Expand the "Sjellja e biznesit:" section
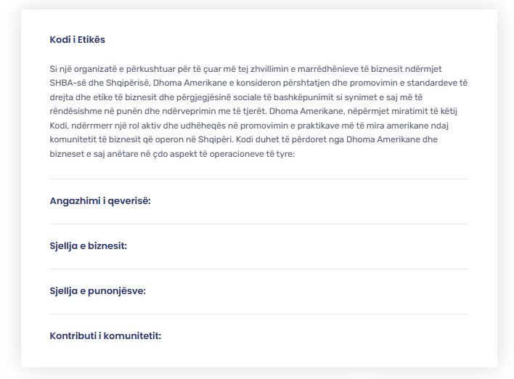Viewport: 514px width, 379px height. coord(89,246)
